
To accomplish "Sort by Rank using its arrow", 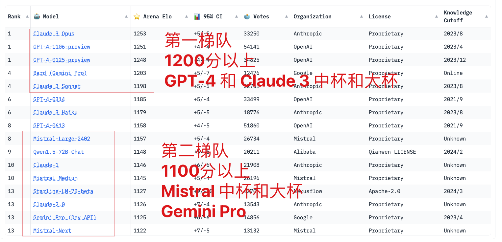I will pyautogui.click(x=27, y=16).
